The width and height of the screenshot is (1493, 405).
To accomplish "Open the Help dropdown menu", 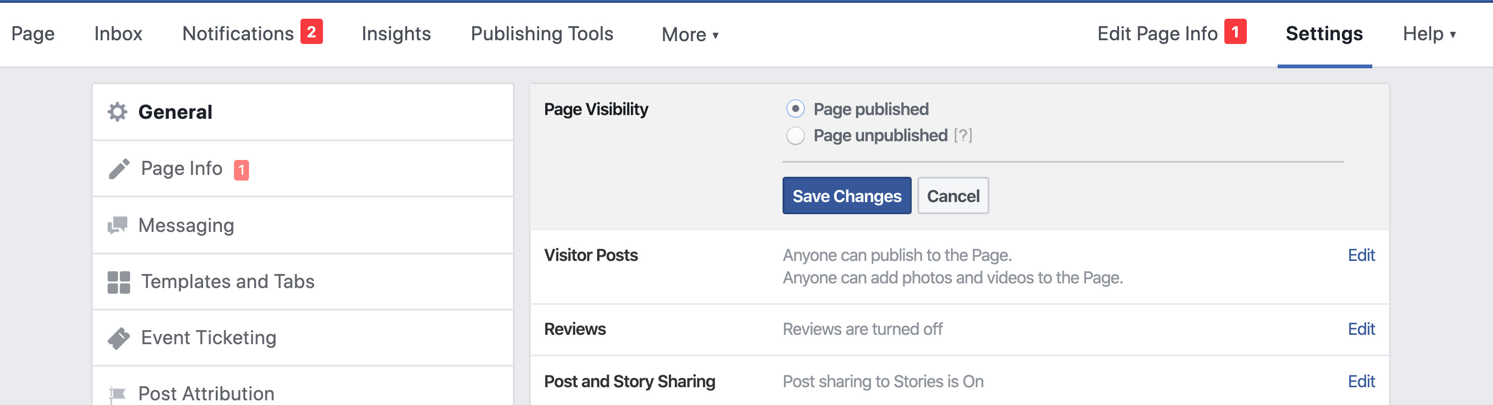I will [1429, 34].
